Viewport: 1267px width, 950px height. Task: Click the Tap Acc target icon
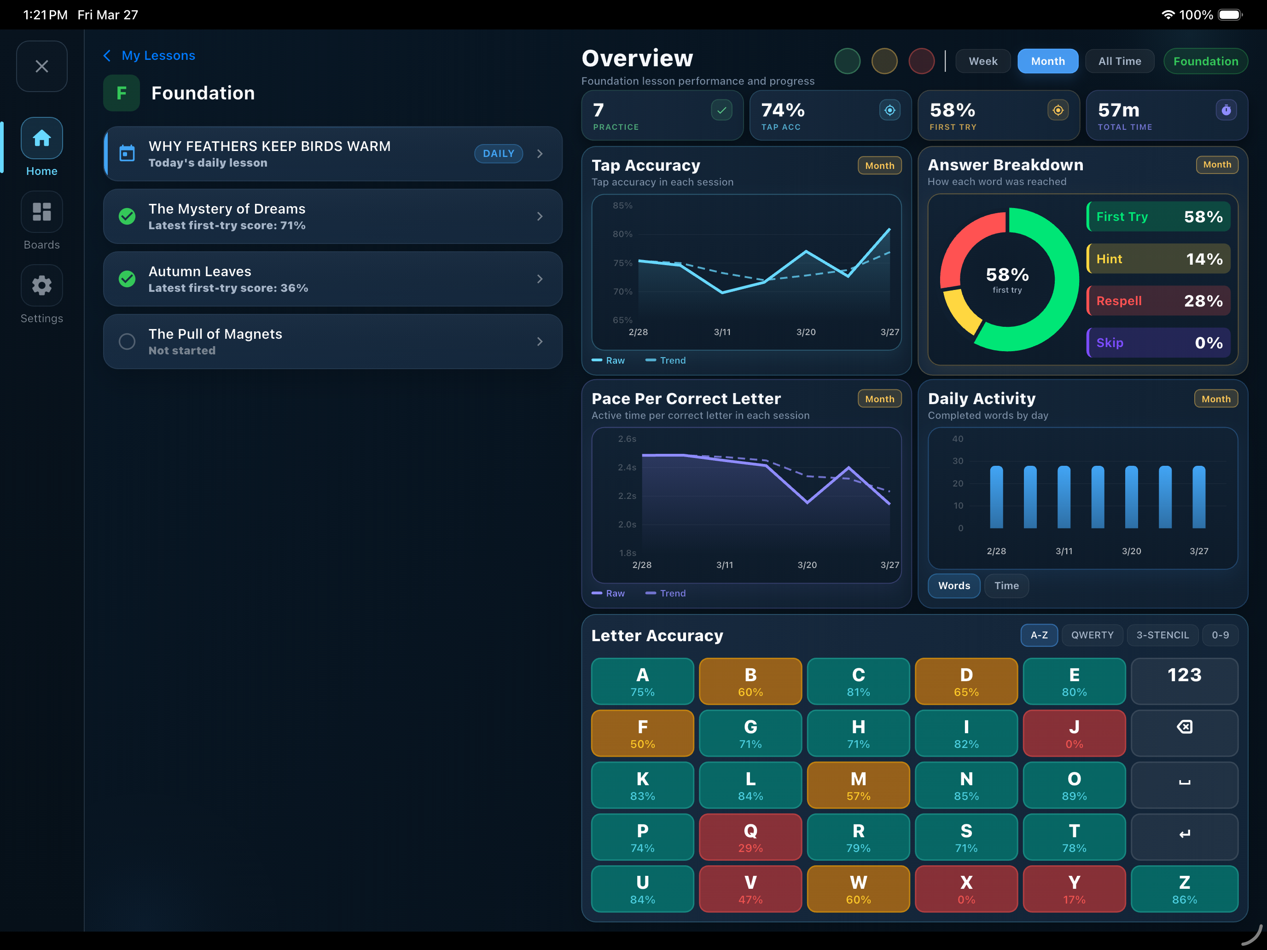point(889,110)
